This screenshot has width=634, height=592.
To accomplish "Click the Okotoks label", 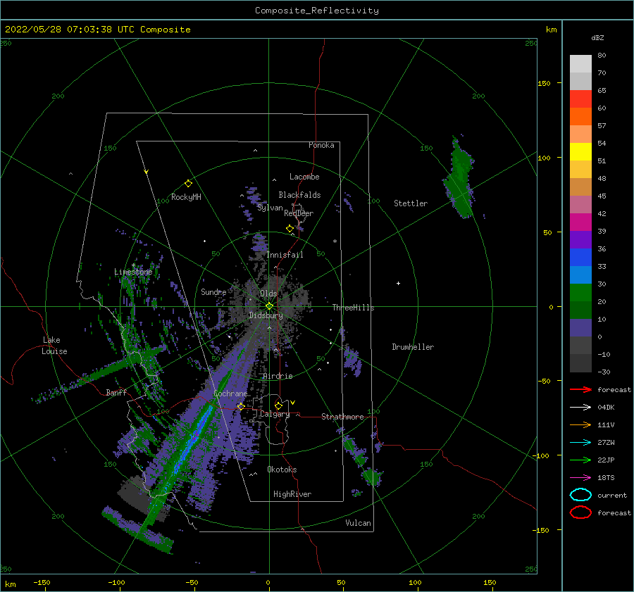I will pyautogui.click(x=282, y=470).
